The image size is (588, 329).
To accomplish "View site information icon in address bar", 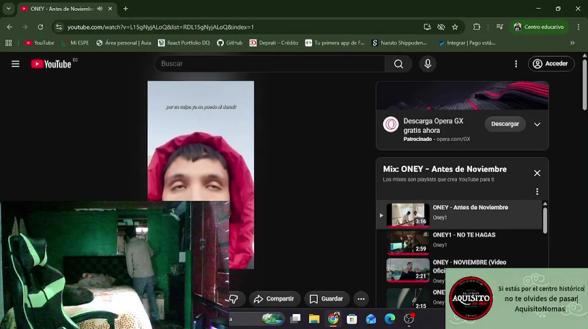I will (59, 27).
